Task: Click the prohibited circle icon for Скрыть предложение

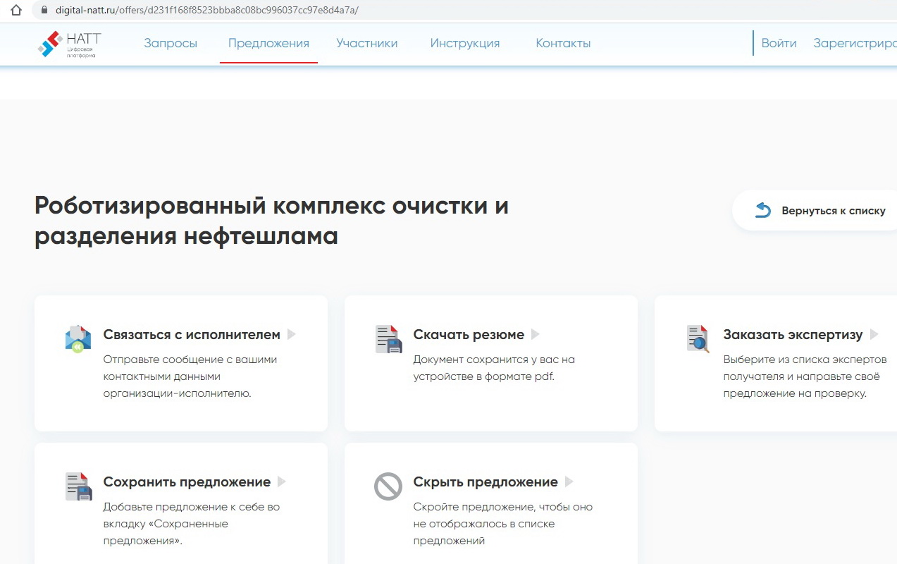Action: [x=388, y=486]
